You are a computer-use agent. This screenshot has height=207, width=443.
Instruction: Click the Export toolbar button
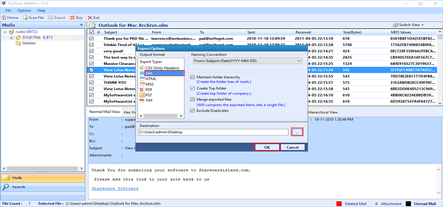click(x=57, y=17)
